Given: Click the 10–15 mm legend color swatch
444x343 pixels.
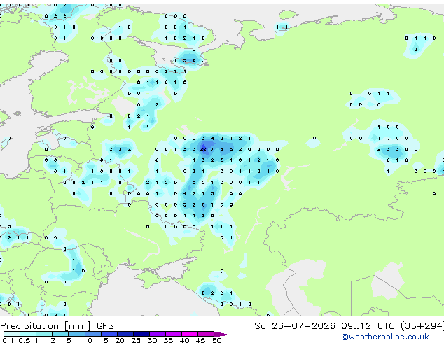Looking at the screenshot, I should click(x=92, y=334).
